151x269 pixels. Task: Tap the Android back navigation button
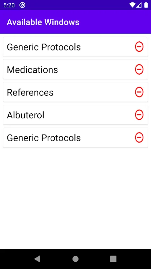(x=38, y=259)
